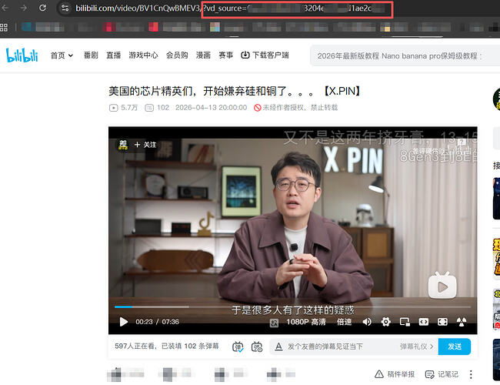The image size is (500, 385).
Task: Focus the bilibili search box
Action: (x=405, y=56)
